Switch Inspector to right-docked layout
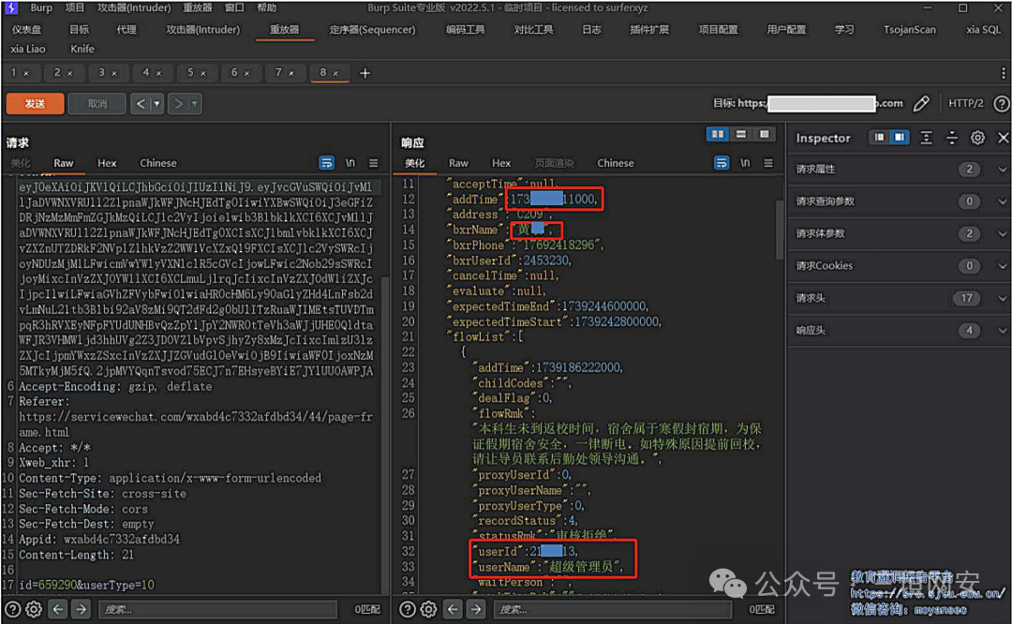This screenshot has height=624, width=1012. click(x=899, y=138)
